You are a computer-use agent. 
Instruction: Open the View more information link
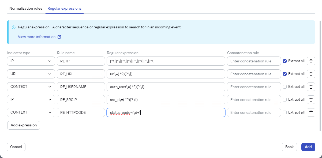(37, 37)
